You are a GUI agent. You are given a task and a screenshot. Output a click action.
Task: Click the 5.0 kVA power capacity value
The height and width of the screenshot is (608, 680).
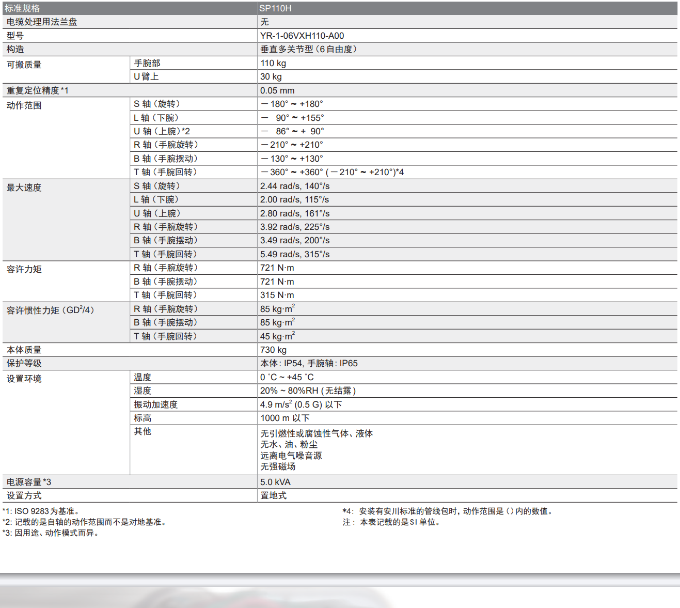(x=275, y=482)
